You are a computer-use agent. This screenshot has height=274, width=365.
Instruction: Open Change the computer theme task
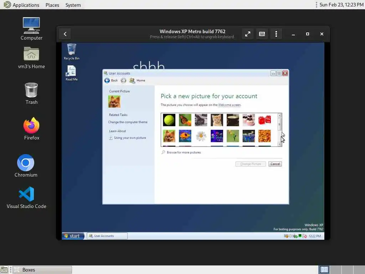128,122
